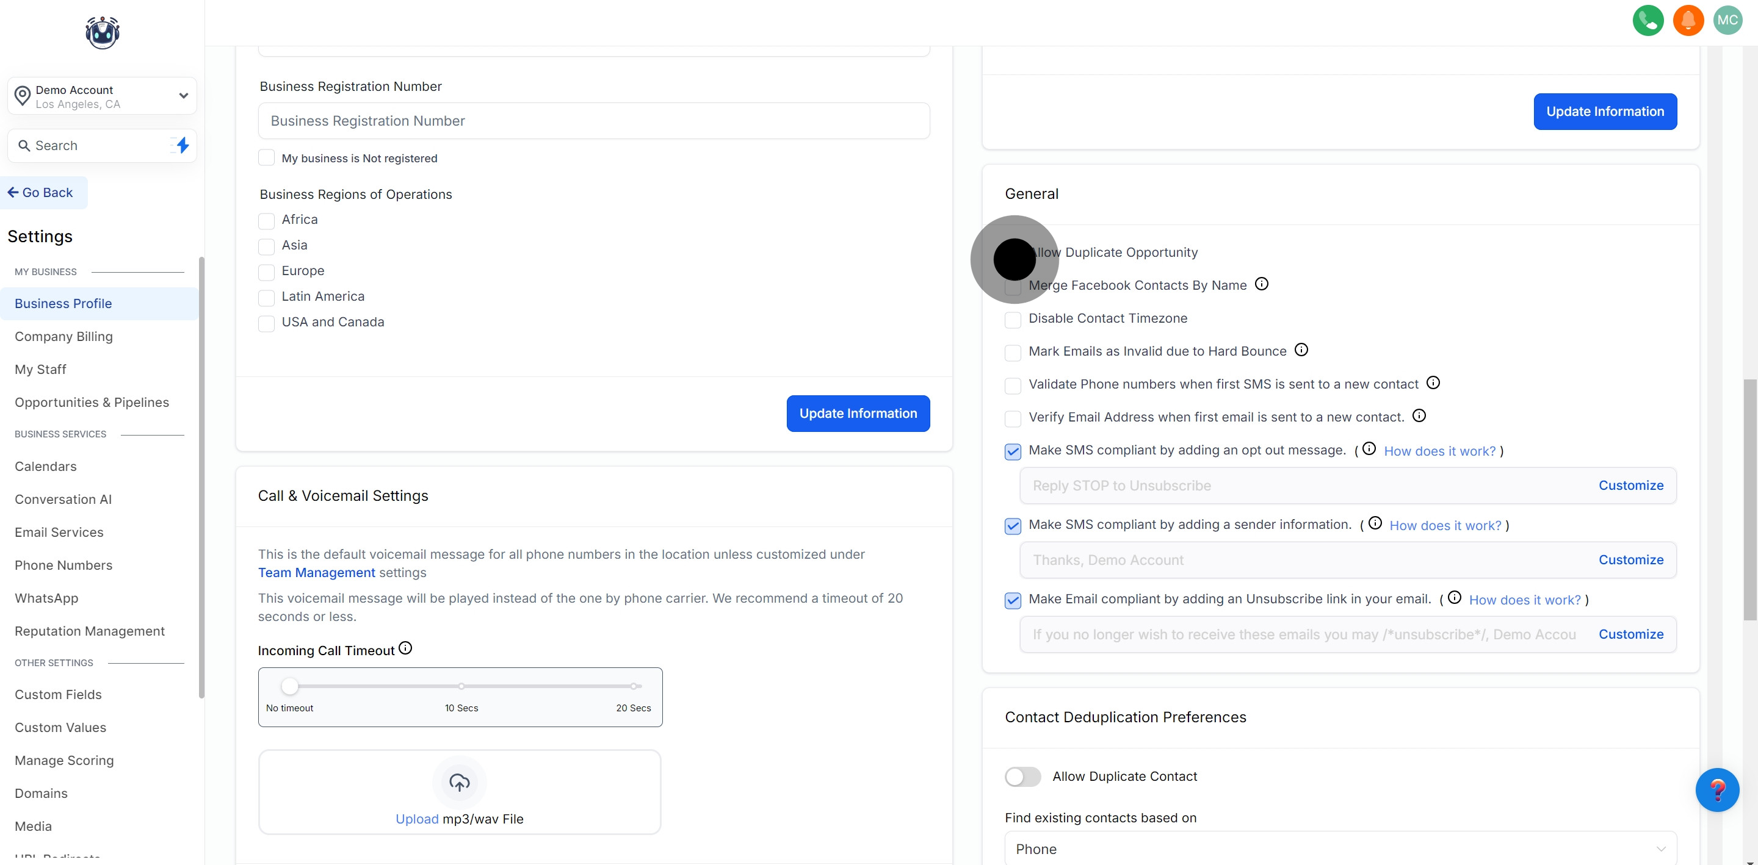Screen dimensions: 1758x865
Task: Check the Disable Contact Timezone checkbox
Action: click(1013, 319)
